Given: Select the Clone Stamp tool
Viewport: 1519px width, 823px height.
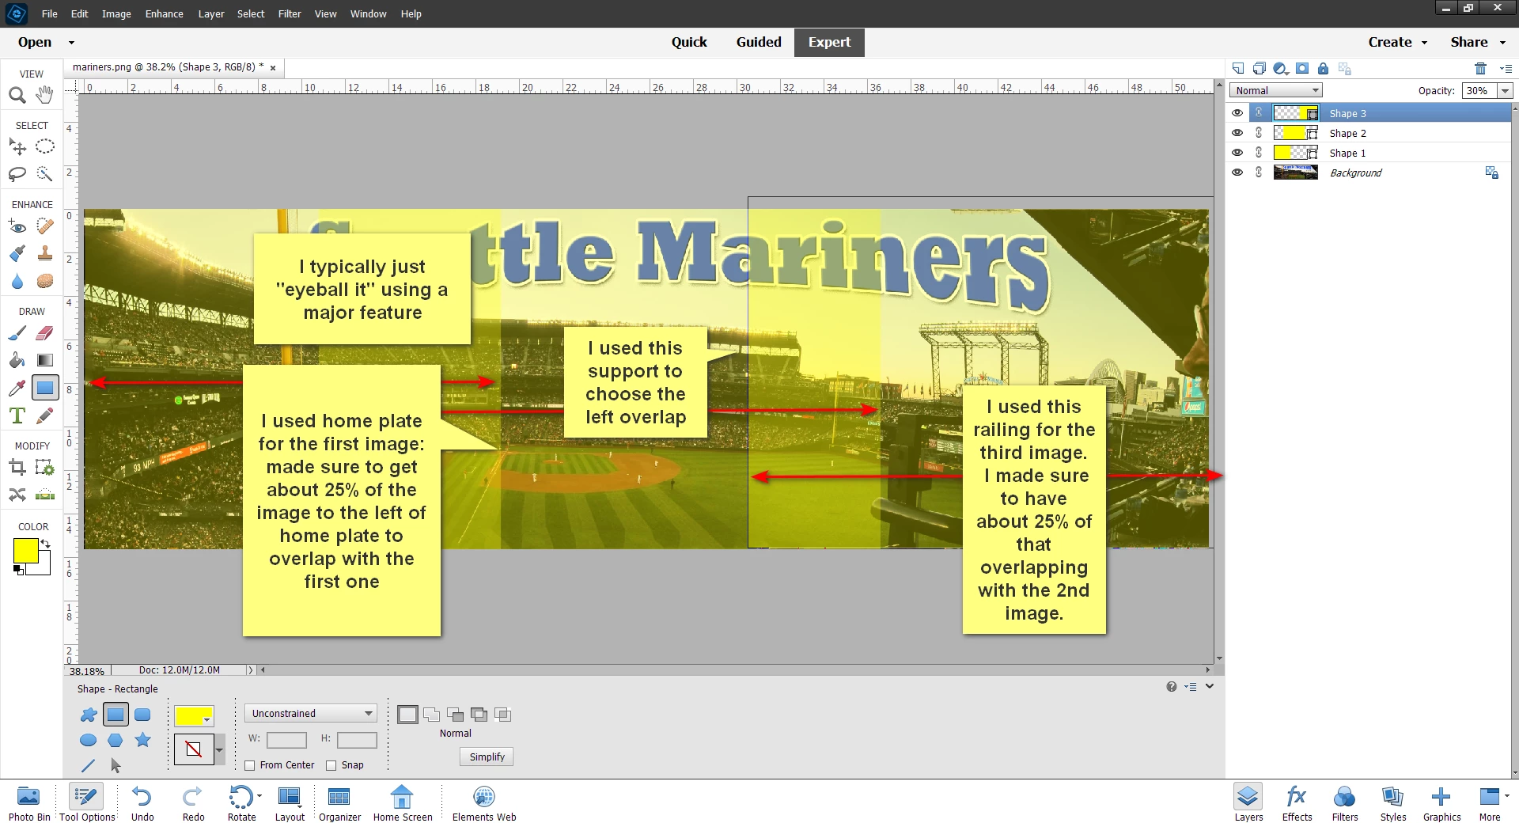Looking at the screenshot, I should (x=45, y=254).
